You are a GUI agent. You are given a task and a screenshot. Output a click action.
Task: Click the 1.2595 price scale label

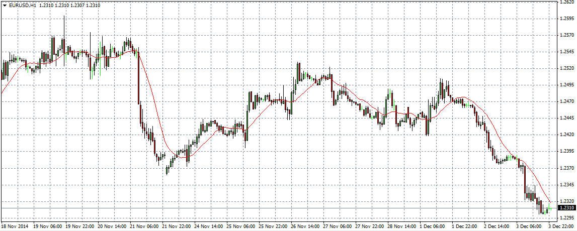[567, 19]
